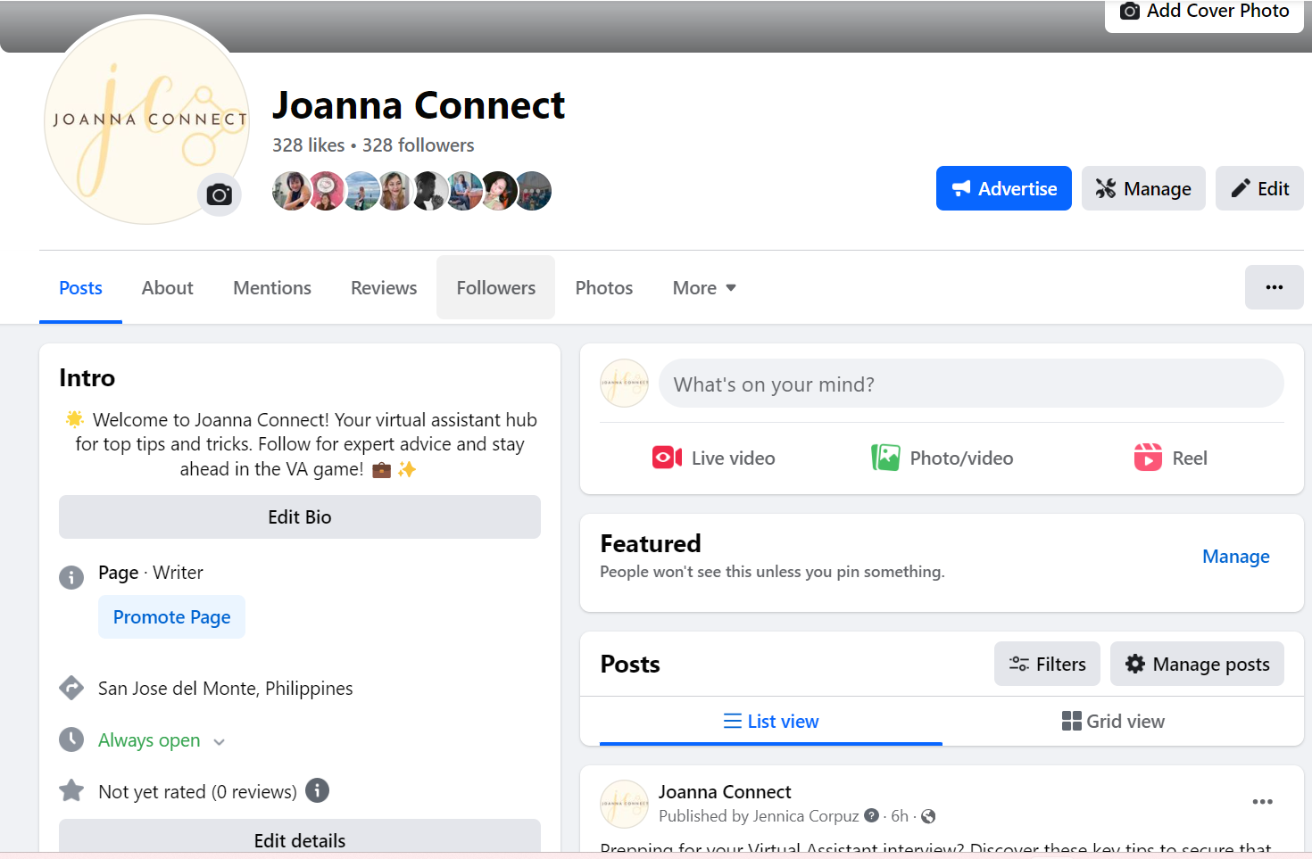Click the What's on your mind field
This screenshot has height=859, width=1312.
point(971,384)
